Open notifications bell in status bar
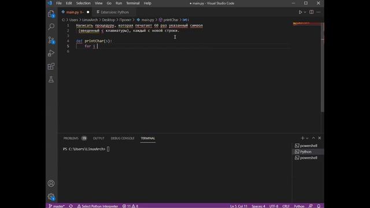 point(319,206)
